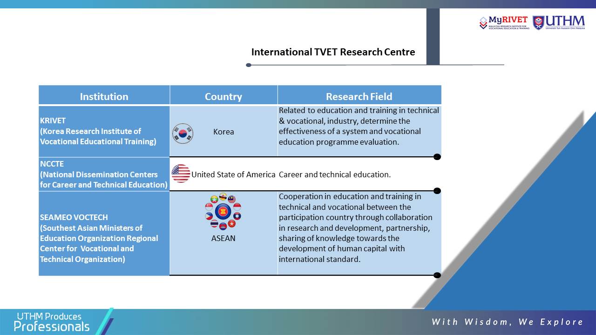
Task: Click the MyRIVET logo
Action: coord(504,22)
